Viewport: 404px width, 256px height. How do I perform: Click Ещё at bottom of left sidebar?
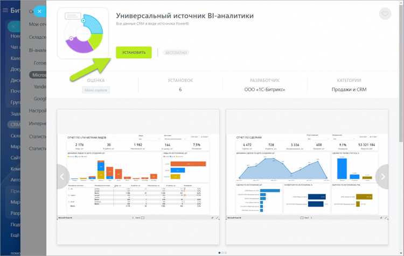tap(15, 235)
